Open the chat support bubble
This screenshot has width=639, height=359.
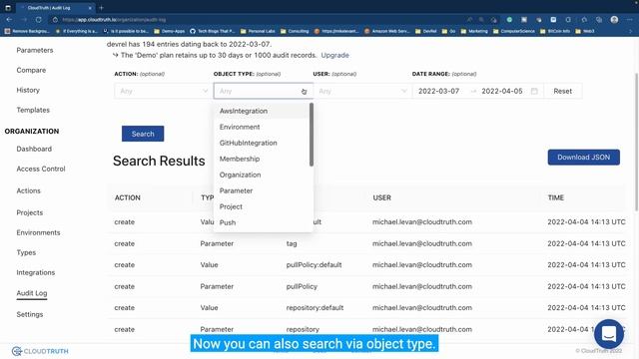(609, 334)
